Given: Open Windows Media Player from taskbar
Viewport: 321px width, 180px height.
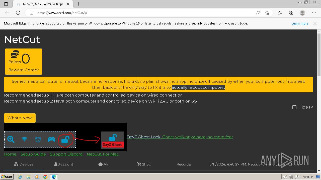Looking at the screenshot, I should [x=37, y=177].
